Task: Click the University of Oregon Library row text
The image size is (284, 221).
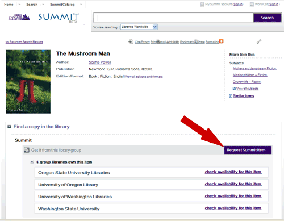Action: click(68, 185)
